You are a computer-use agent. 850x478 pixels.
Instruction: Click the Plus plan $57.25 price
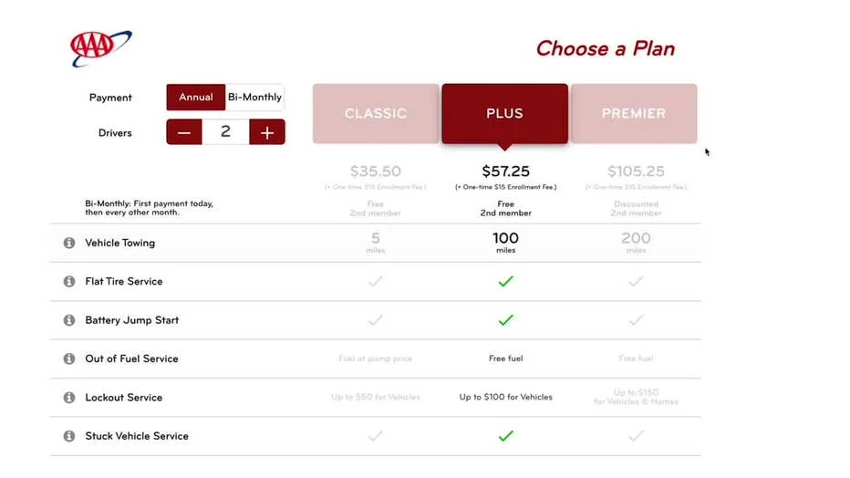[x=505, y=171]
